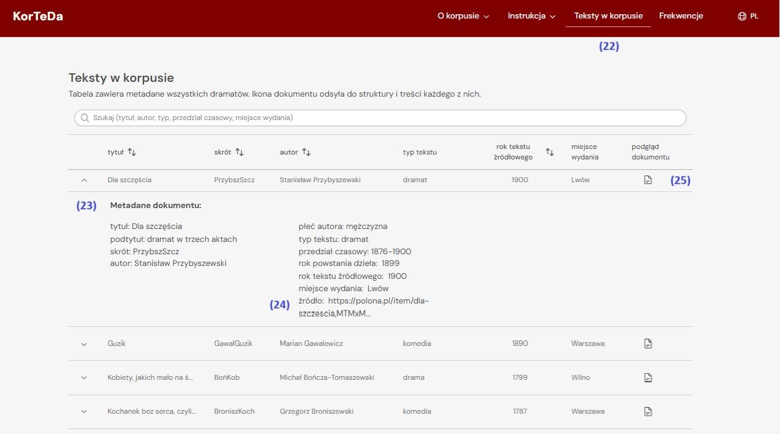Sort table by autor arrows
Image resolution: width=780 pixels, height=434 pixels.
click(306, 152)
